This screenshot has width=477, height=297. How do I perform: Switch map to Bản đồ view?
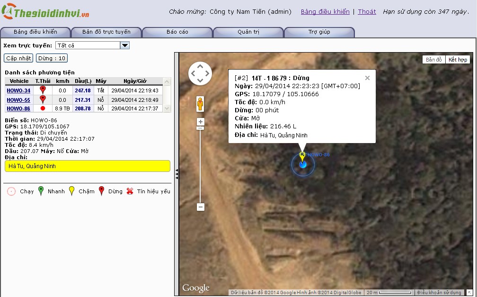click(433, 60)
